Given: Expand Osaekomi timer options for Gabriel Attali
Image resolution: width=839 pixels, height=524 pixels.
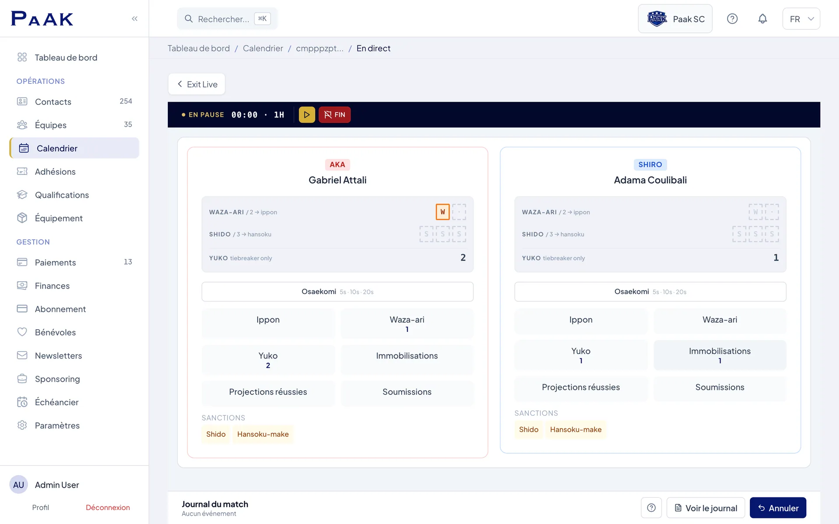Looking at the screenshot, I should [337, 292].
